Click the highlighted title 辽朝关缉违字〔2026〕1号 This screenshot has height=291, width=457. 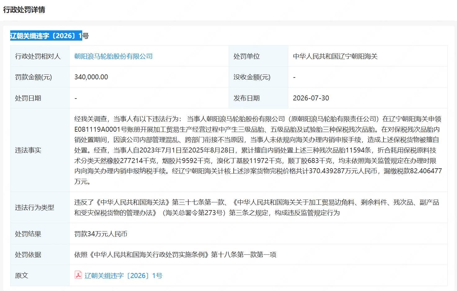[x=49, y=36]
